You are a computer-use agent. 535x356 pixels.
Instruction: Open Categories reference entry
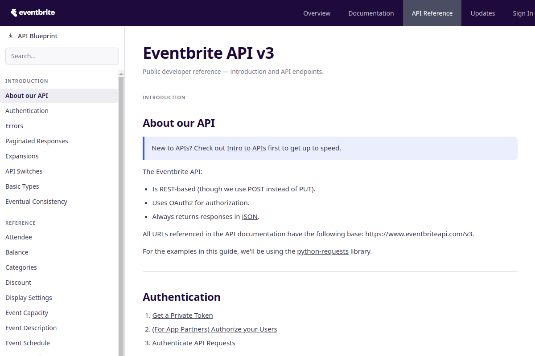tap(59, 267)
